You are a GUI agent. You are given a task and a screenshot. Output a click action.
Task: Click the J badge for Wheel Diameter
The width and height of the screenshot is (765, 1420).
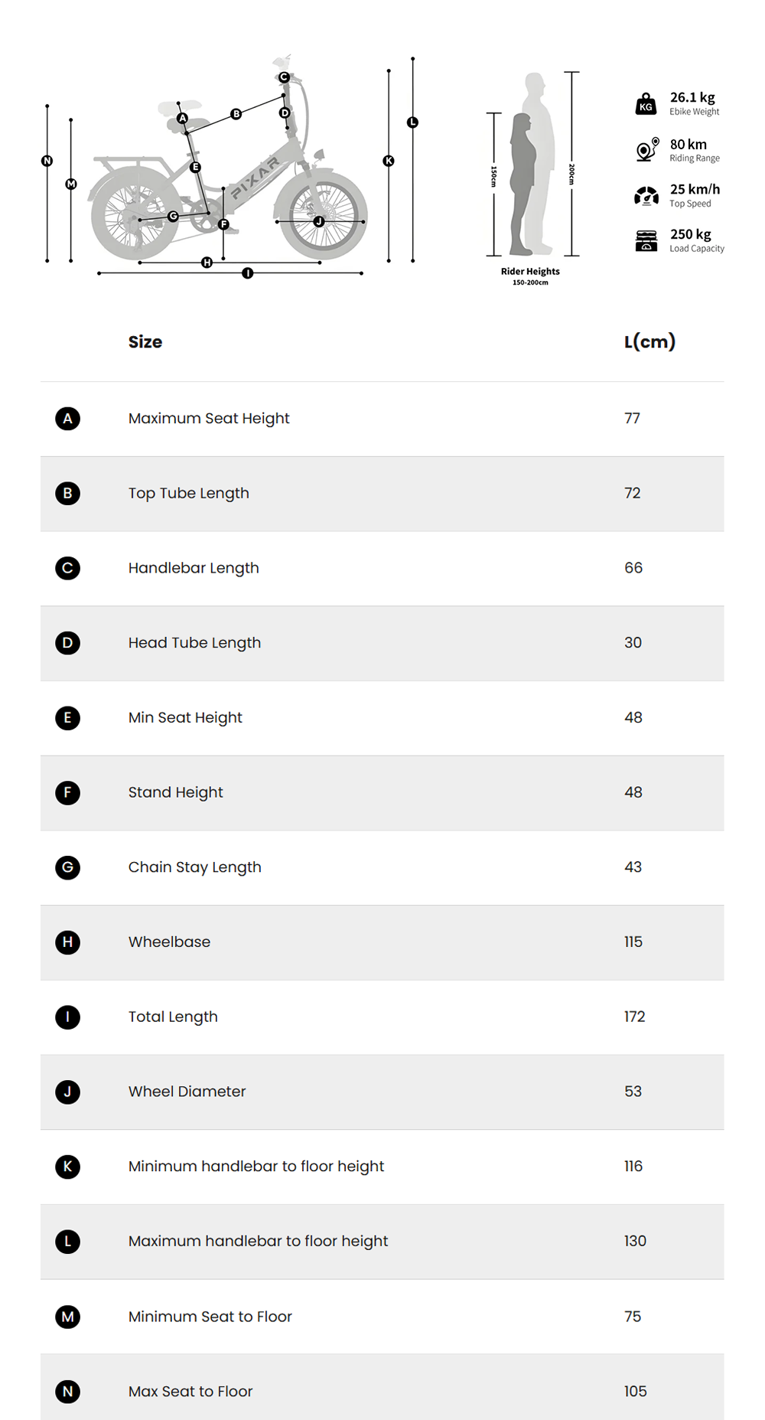(x=68, y=1092)
